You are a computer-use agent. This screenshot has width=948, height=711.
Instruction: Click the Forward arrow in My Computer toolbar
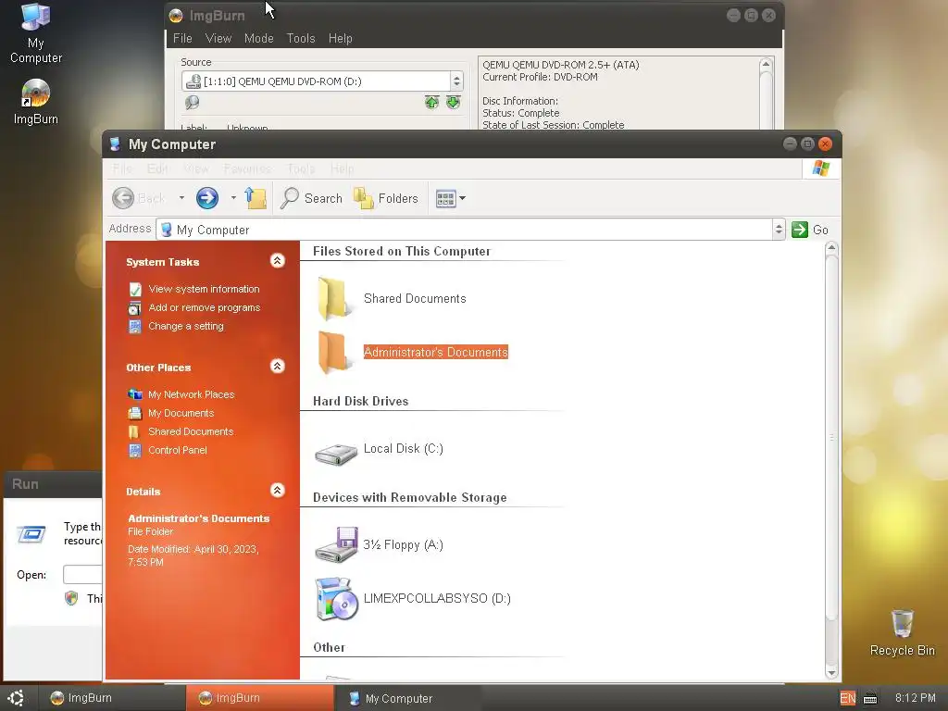pos(207,198)
